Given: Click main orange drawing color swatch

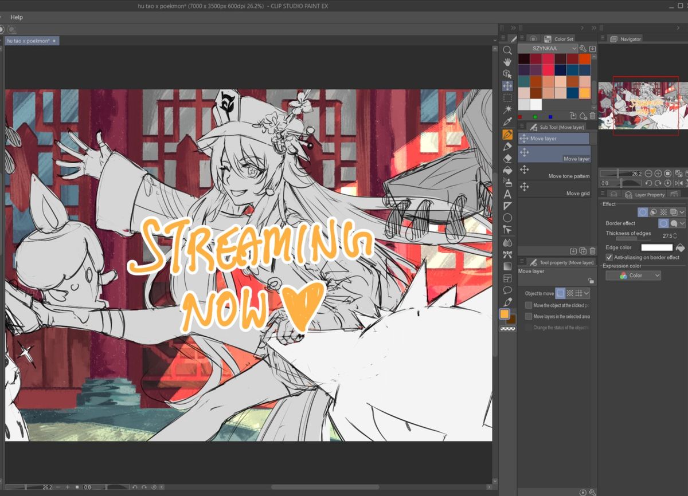Looking at the screenshot, I should pos(505,314).
